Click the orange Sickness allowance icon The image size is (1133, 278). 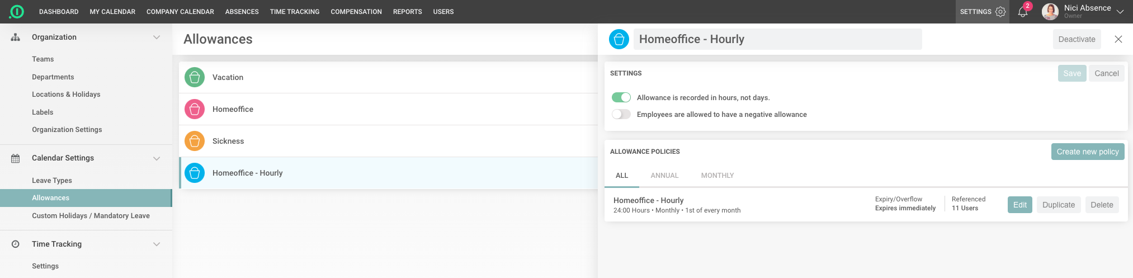pos(195,141)
